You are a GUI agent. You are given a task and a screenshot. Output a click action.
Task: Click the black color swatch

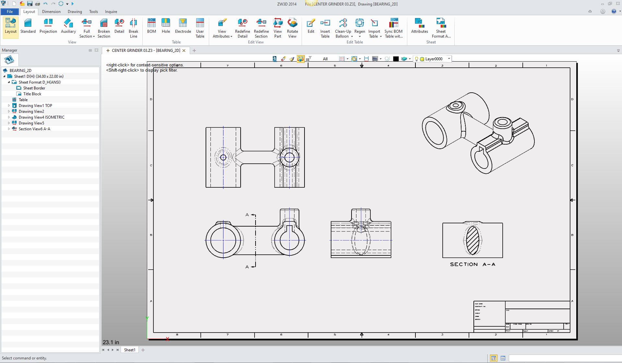[396, 59]
